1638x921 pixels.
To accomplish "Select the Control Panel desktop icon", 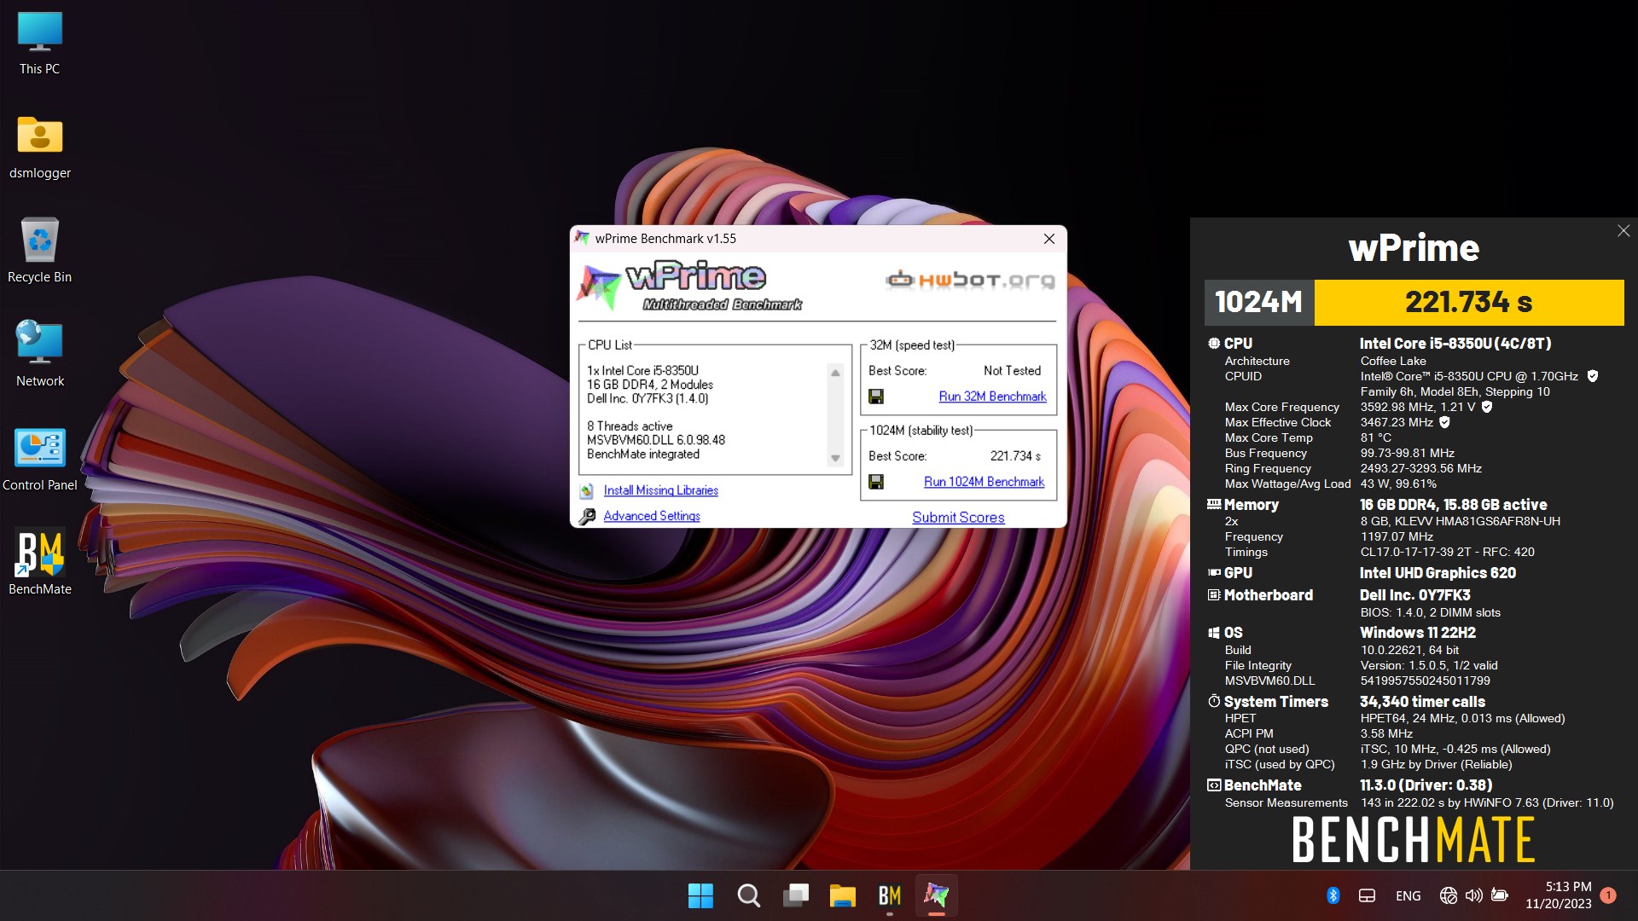I will (39, 460).
